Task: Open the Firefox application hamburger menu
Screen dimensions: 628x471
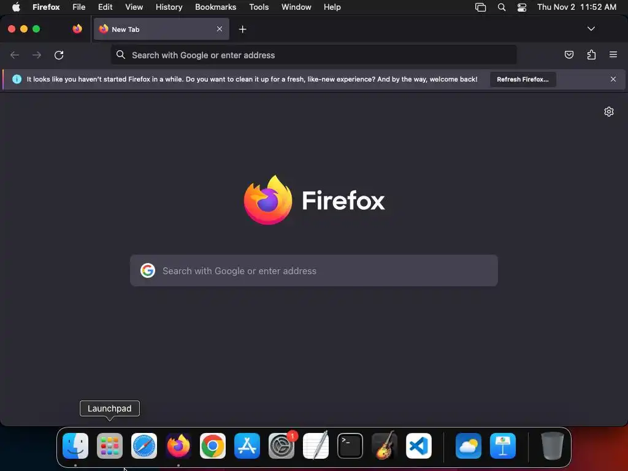Action: point(613,55)
